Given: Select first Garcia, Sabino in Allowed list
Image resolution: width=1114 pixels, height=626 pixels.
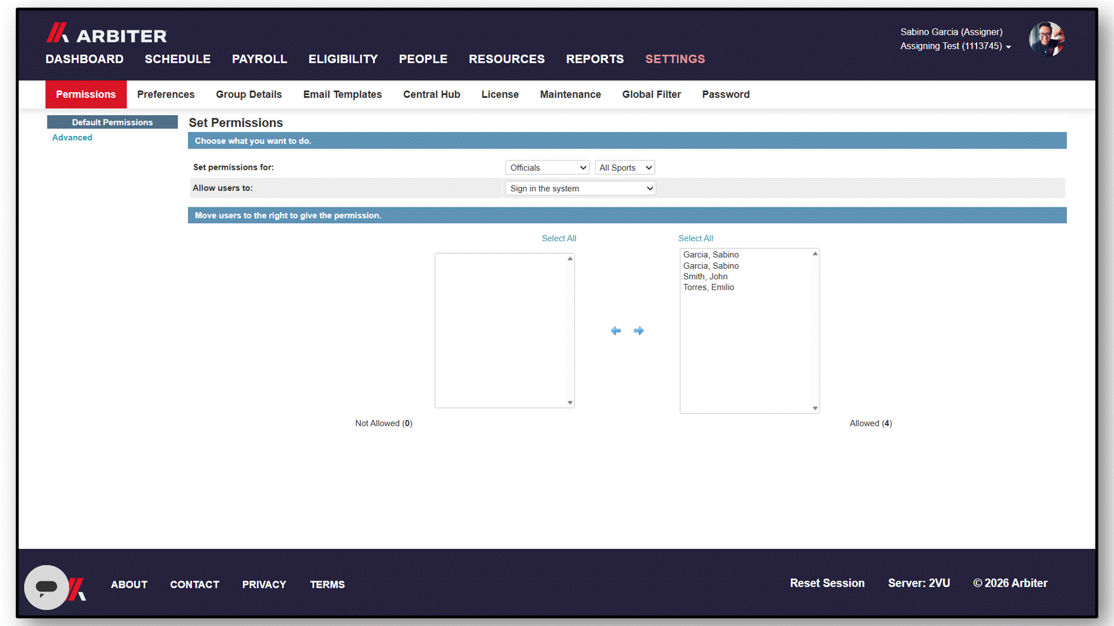Looking at the screenshot, I should pyautogui.click(x=711, y=254).
